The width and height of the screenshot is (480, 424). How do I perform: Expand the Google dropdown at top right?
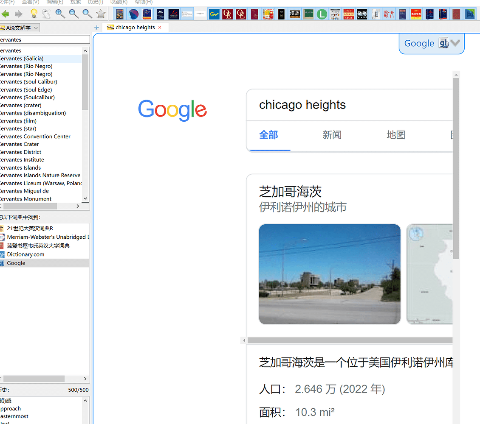(x=455, y=43)
